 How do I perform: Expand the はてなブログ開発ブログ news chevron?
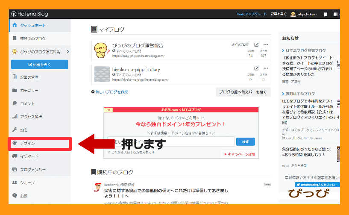[283, 50]
